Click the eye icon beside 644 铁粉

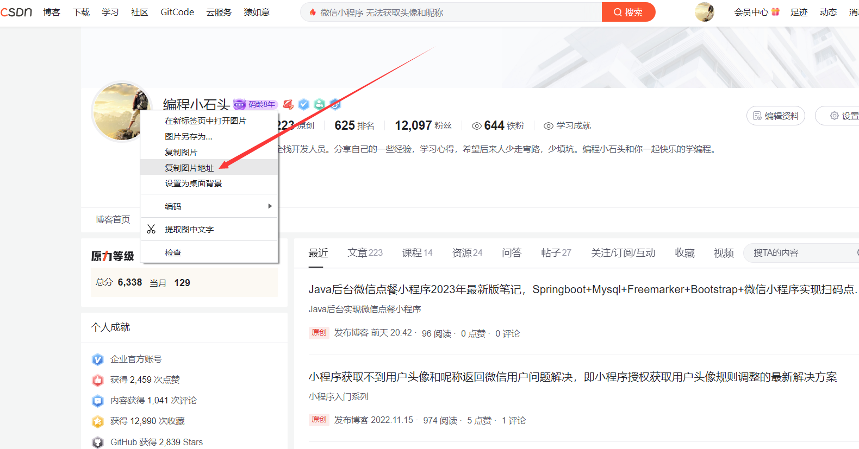tap(477, 126)
